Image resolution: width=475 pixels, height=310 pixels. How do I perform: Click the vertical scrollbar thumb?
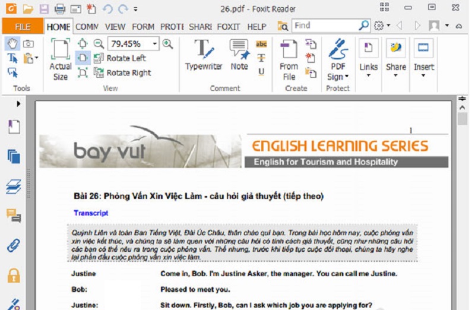tap(462, 119)
